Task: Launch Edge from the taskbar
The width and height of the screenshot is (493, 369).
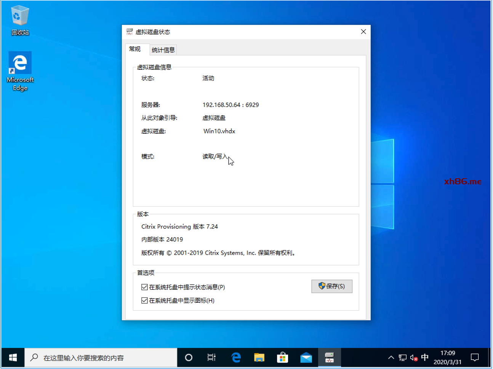Action: pyautogui.click(x=236, y=358)
